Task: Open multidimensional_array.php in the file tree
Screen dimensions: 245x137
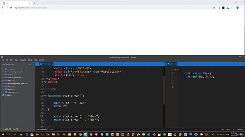Action: click(x=17, y=83)
